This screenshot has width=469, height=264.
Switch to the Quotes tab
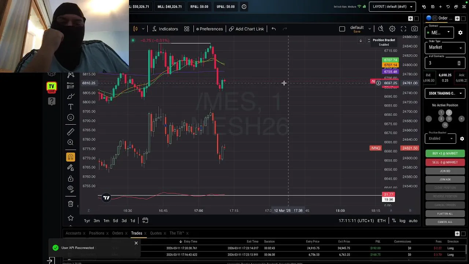[x=156, y=233]
